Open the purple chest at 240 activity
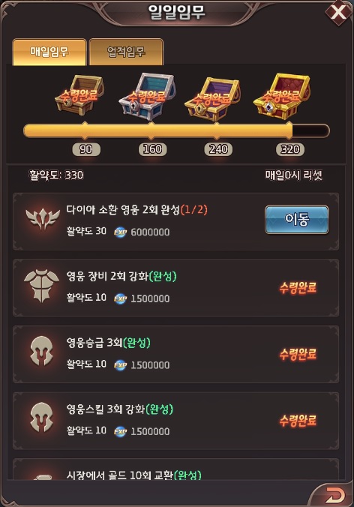Screen dimensions: 354x507 tap(212, 98)
